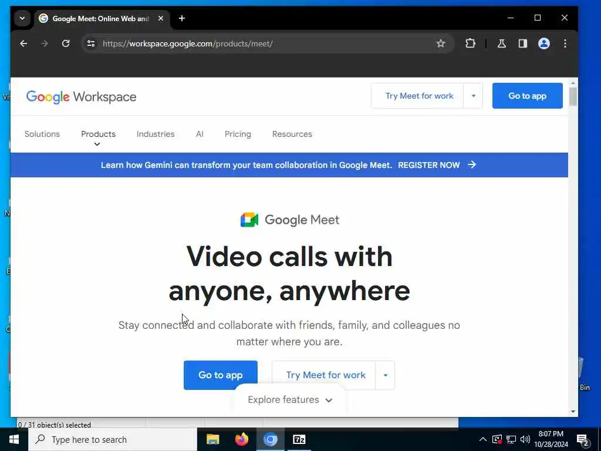Open the AI menu item
The image size is (601, 451).
[200, 134]
